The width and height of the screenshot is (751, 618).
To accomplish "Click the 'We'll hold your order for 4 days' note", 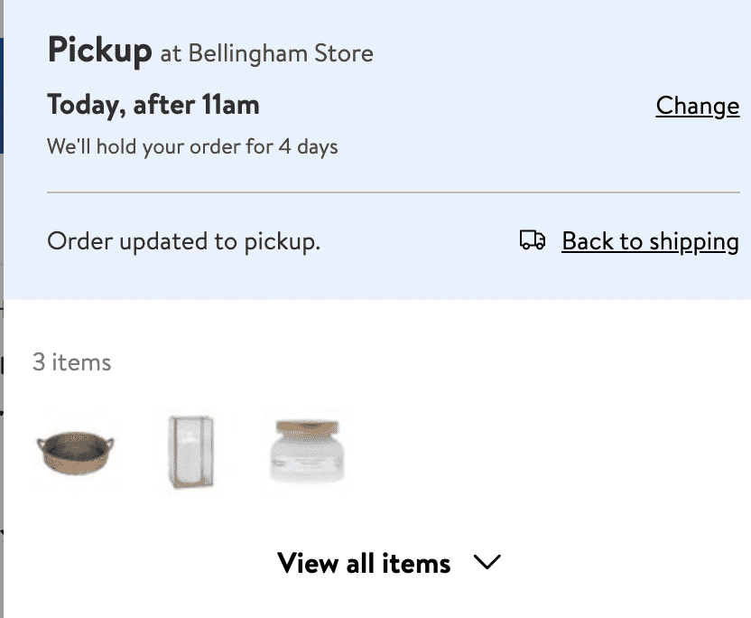I will 192,145.
